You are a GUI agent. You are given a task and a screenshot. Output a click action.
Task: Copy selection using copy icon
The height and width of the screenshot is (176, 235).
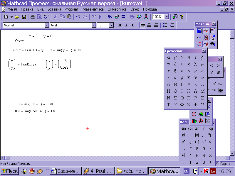[62, 17]
